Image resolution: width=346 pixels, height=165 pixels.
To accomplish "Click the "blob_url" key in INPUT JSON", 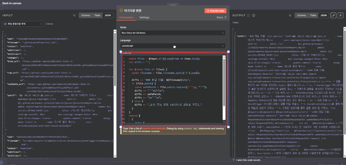I will point(14,61).
